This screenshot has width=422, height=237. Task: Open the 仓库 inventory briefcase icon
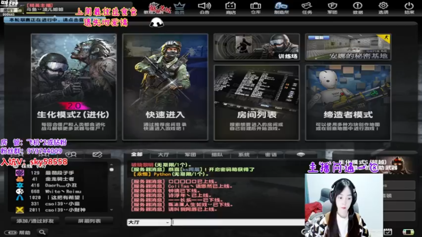255,8
